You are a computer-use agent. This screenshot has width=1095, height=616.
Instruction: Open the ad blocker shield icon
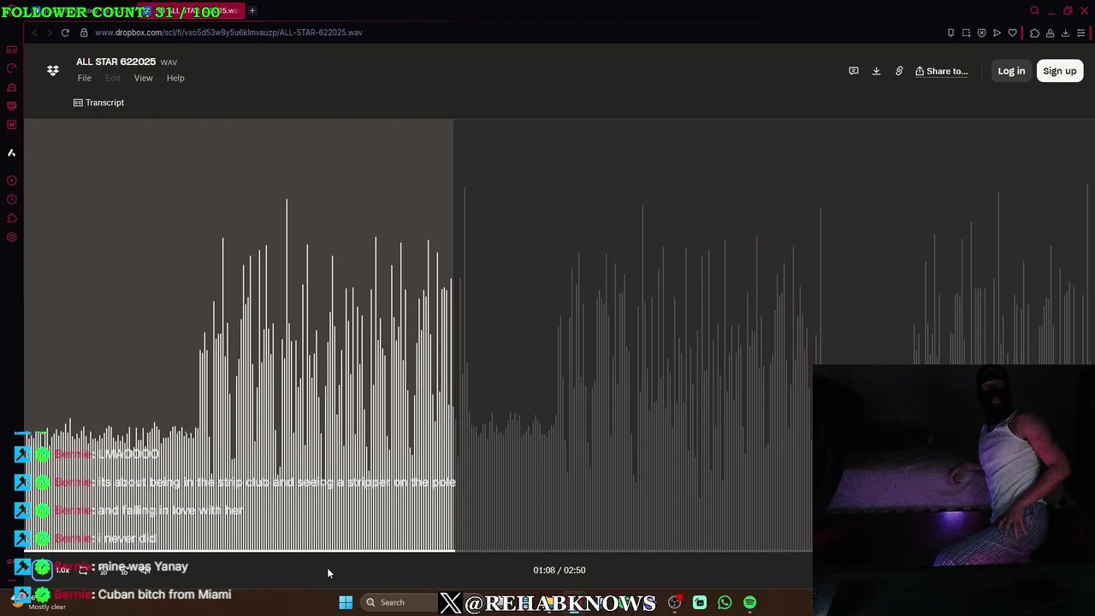point(981,33)
